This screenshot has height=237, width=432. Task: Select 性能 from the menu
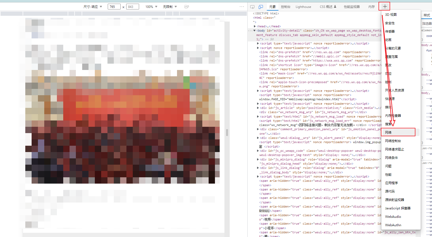401,175
